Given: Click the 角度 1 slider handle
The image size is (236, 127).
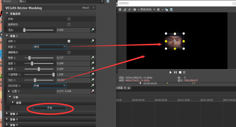Looking at the screenshot, I should point(39,69).
